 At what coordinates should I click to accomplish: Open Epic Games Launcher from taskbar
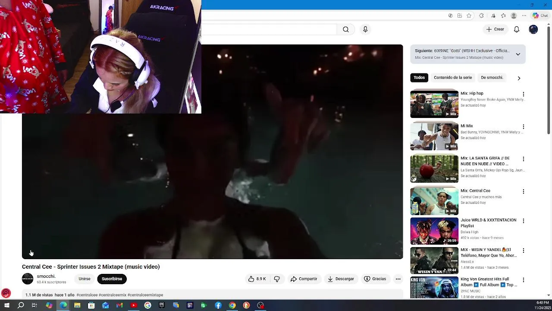tap(162, 305)
